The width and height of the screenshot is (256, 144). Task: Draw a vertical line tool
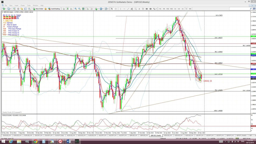pyautogui.click(x=120, y=9)
